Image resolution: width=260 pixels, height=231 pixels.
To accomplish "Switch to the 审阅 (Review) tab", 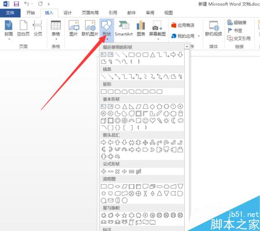I will [x=150, y=13].
